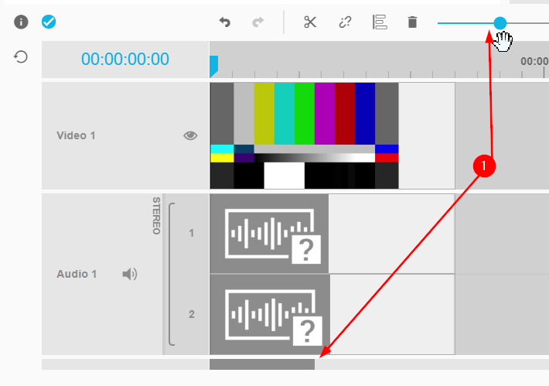Click the info icon in top-left corner

pyautogui.click(x=22, y=22)
